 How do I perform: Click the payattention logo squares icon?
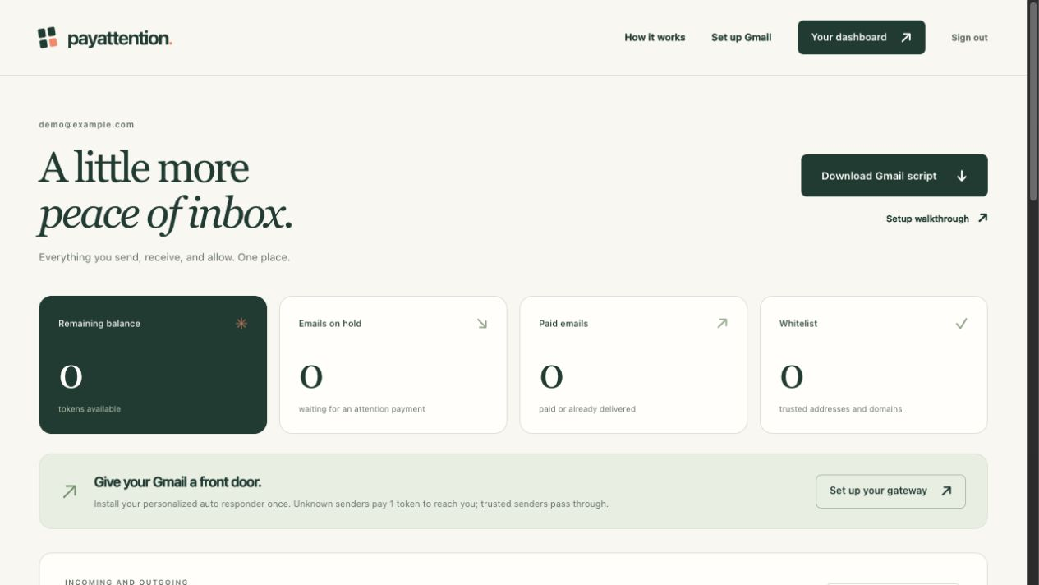click(48, 38)
